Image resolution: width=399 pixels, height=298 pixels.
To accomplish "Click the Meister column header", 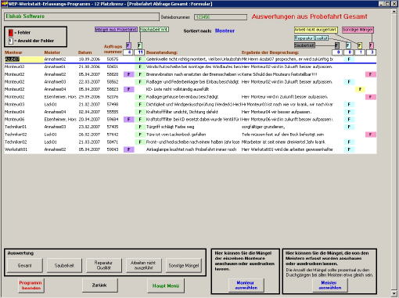I will [x=52, y=52].
